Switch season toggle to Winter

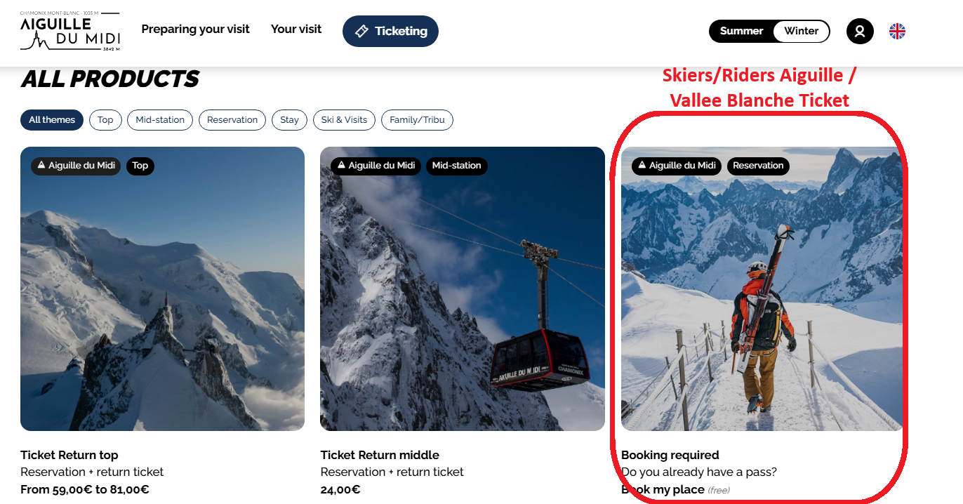pyautogui.click(x=801, y=31)
